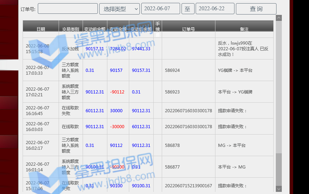Click the 至 button between dates

(188, 9)
